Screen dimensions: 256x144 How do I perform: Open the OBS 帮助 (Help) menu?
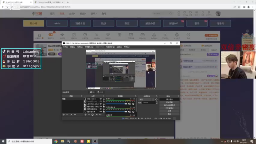click(126, 47)
